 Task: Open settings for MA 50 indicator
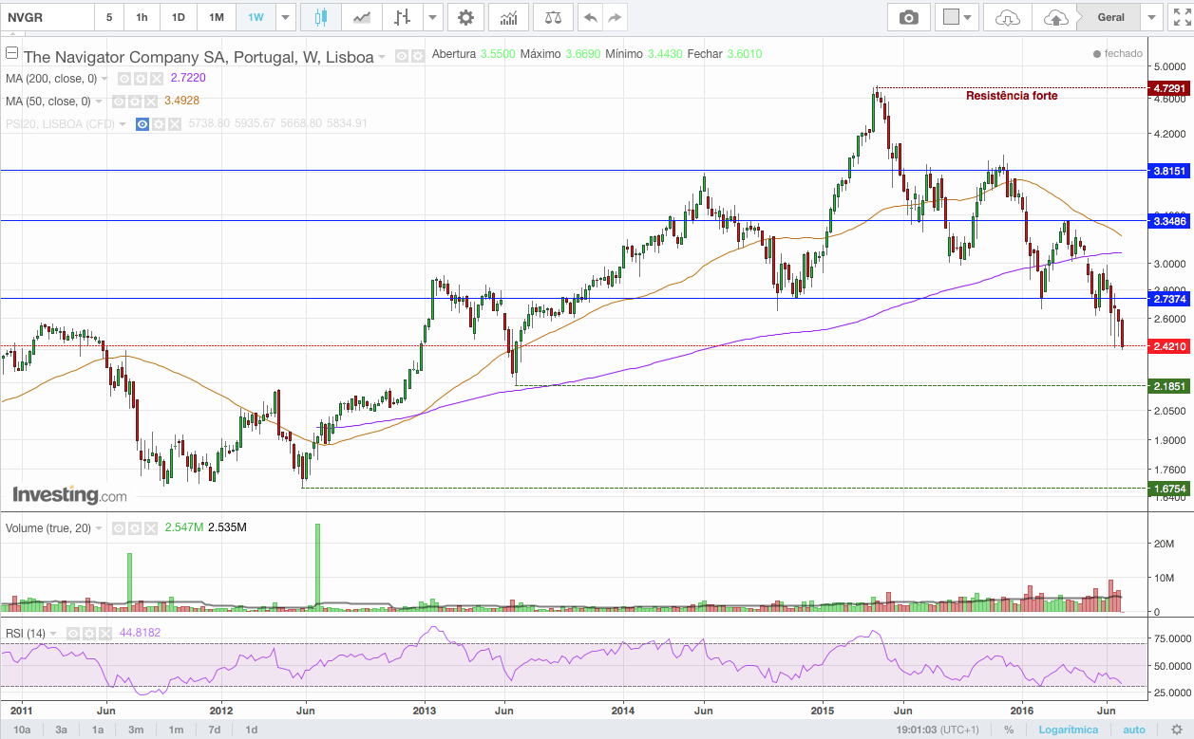click(133, 102)
